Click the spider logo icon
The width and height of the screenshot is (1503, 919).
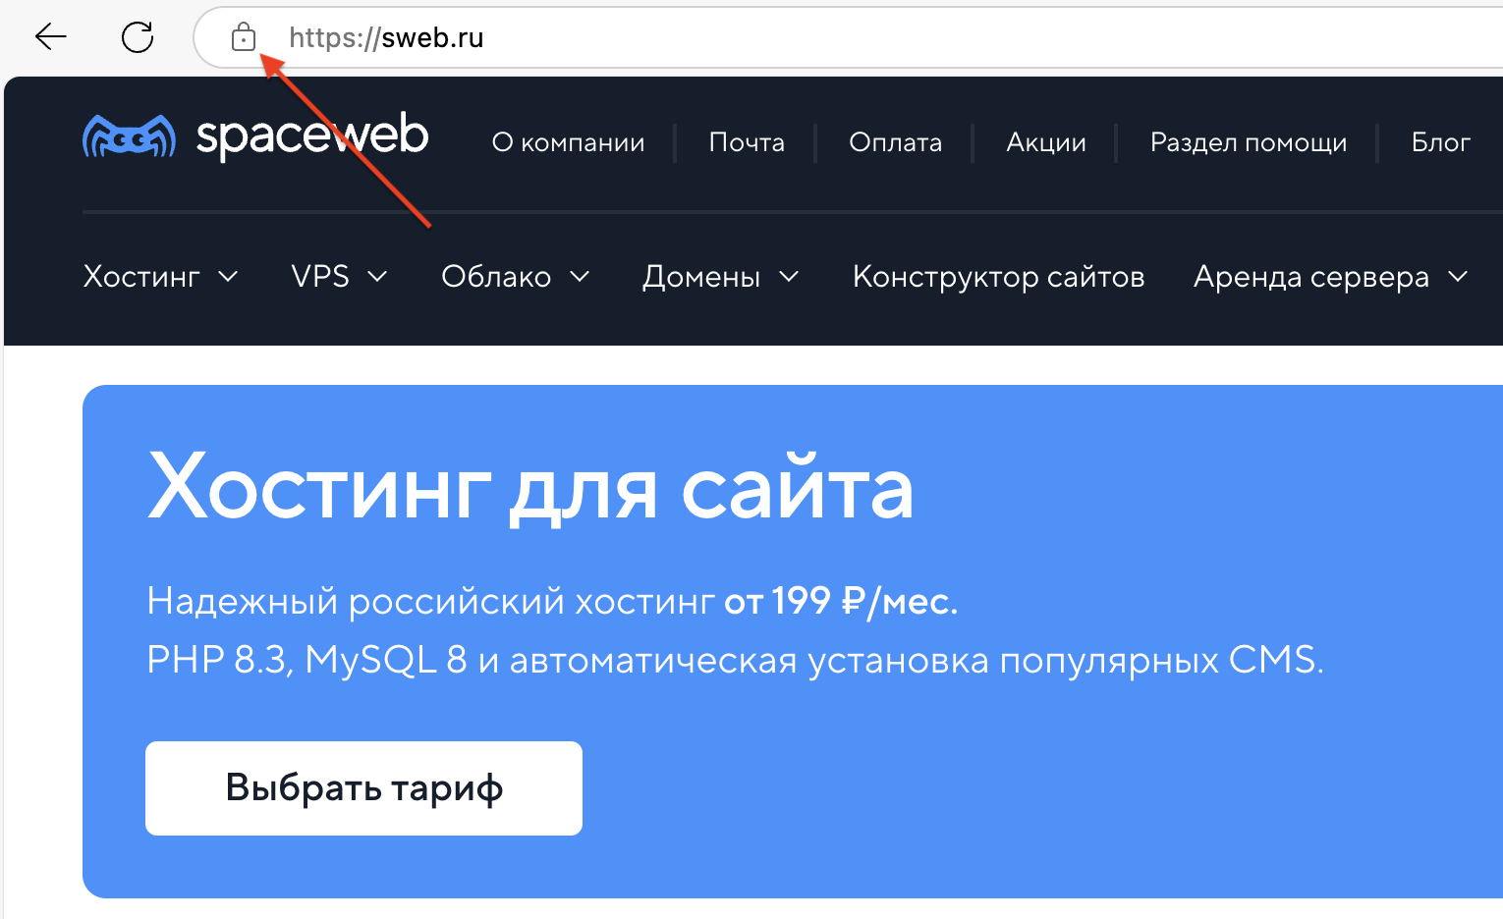(129, 136)
